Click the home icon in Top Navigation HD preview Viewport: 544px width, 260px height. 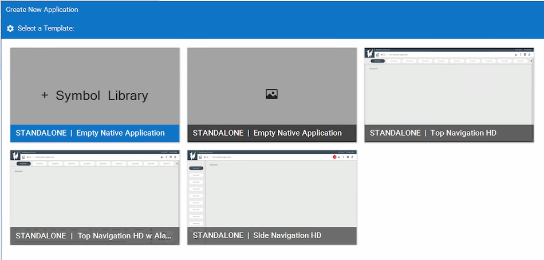tap(377, 54)
